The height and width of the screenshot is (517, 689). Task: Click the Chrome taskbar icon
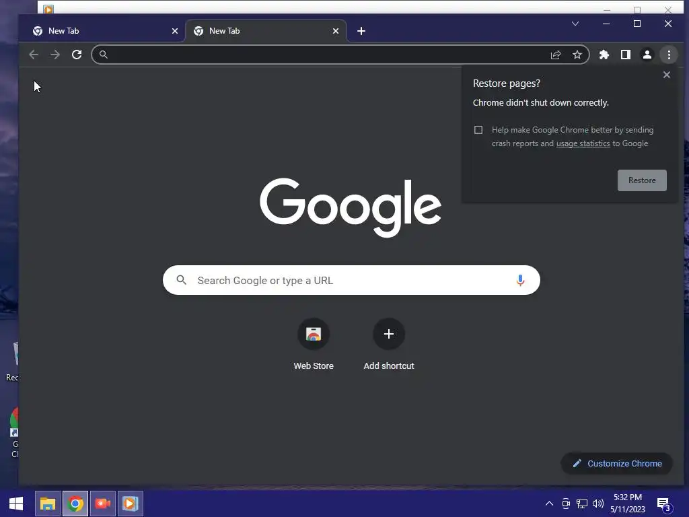[75, 504]
